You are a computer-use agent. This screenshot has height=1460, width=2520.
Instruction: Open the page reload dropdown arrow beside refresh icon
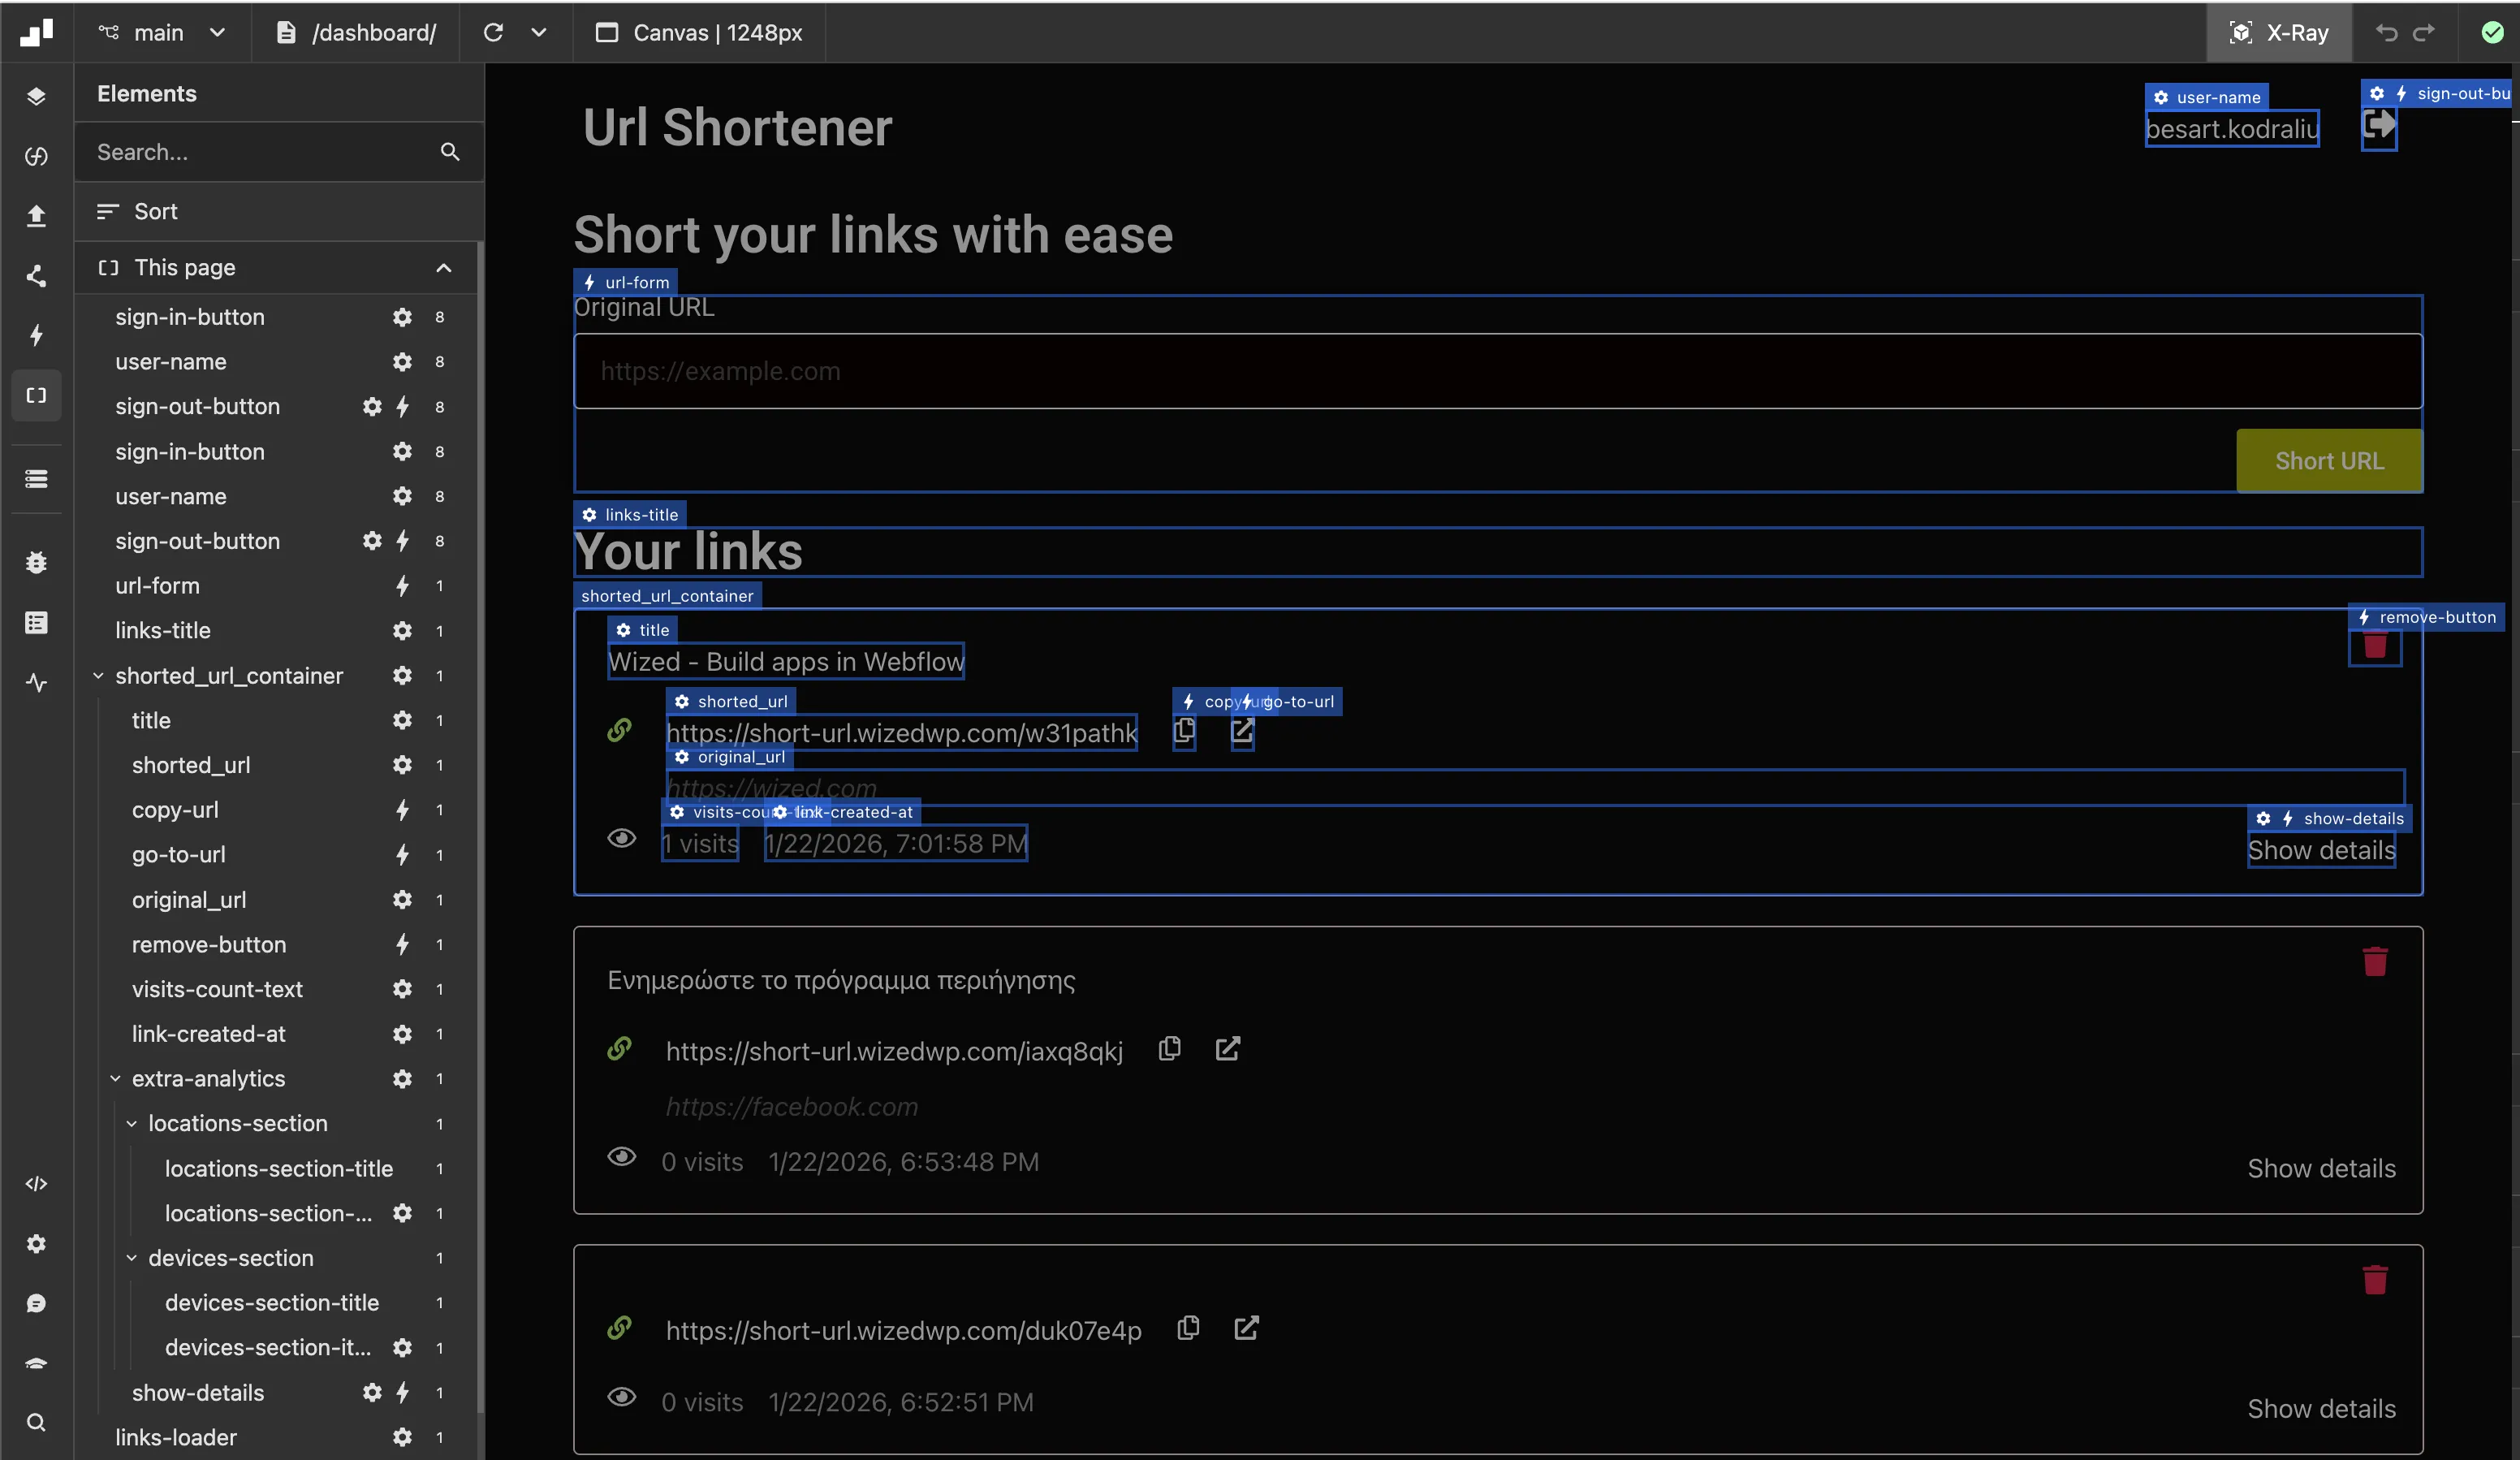click(539, 32)
